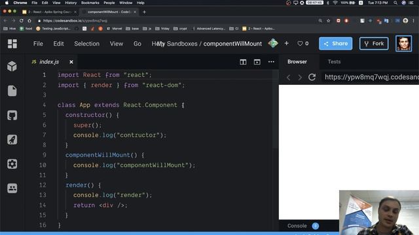Click the plus icon beside sandbox name

pos(287,43)
